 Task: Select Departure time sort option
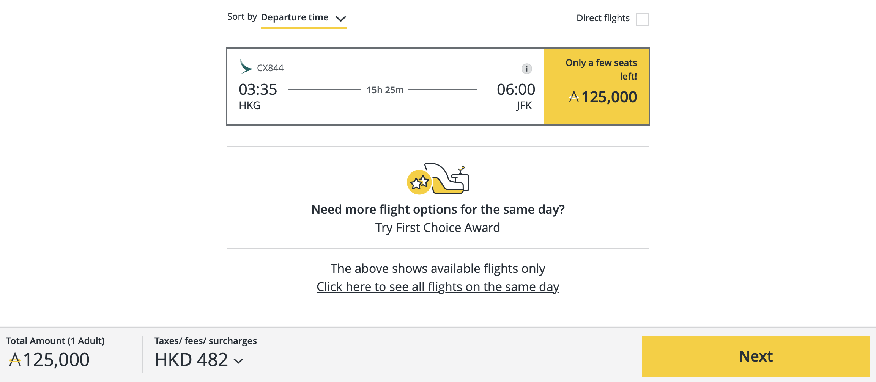coord(294,17)
